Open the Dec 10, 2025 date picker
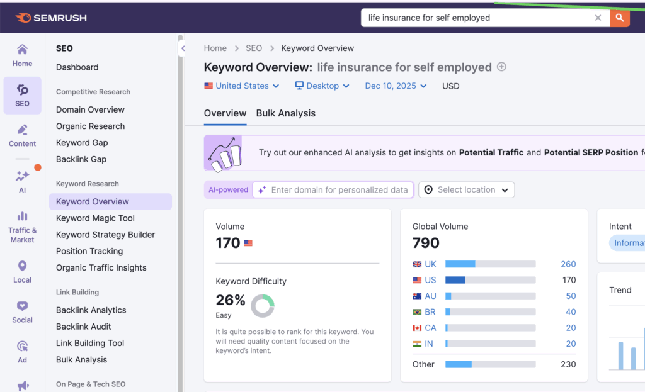 396,86
